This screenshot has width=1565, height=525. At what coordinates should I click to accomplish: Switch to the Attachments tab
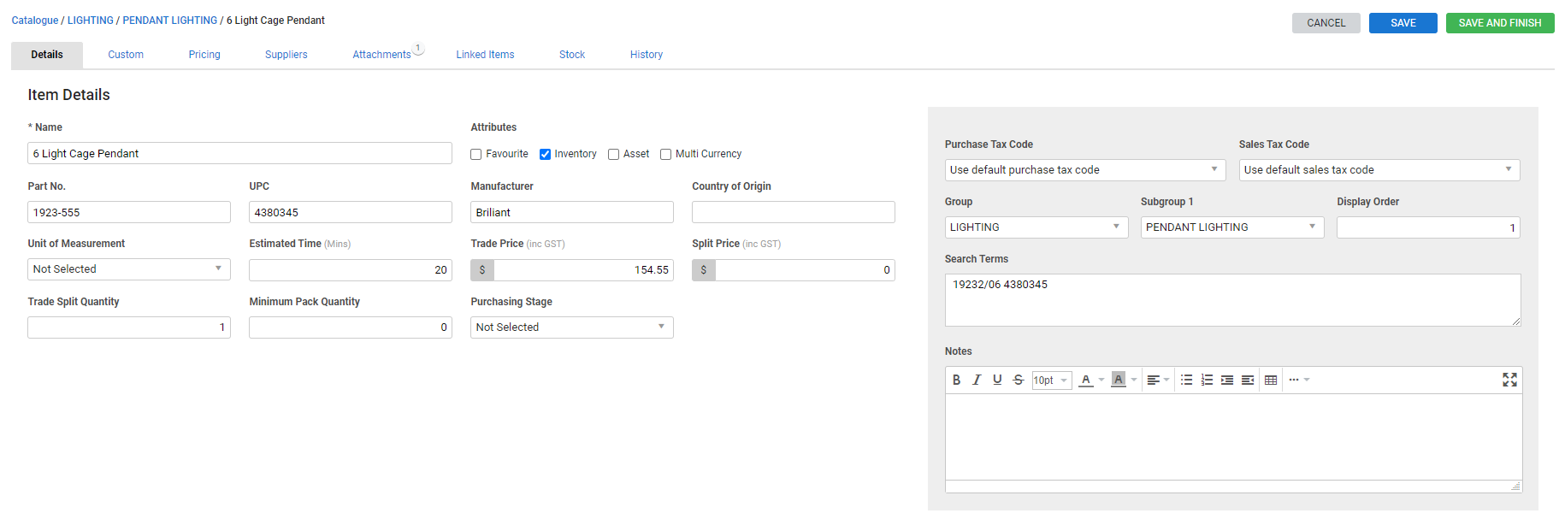(x=381, y=55)
